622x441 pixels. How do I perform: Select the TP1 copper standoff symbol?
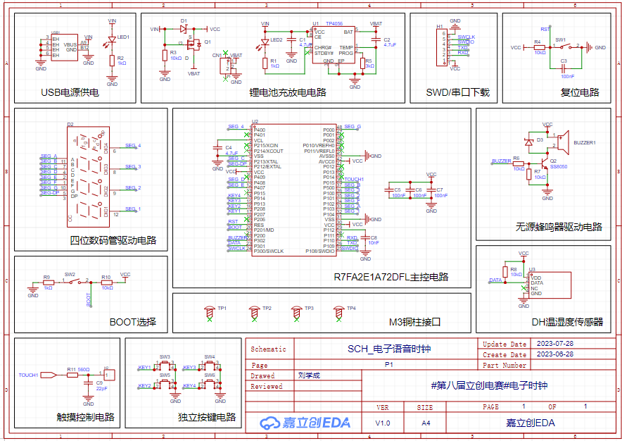tap(209, 311)
